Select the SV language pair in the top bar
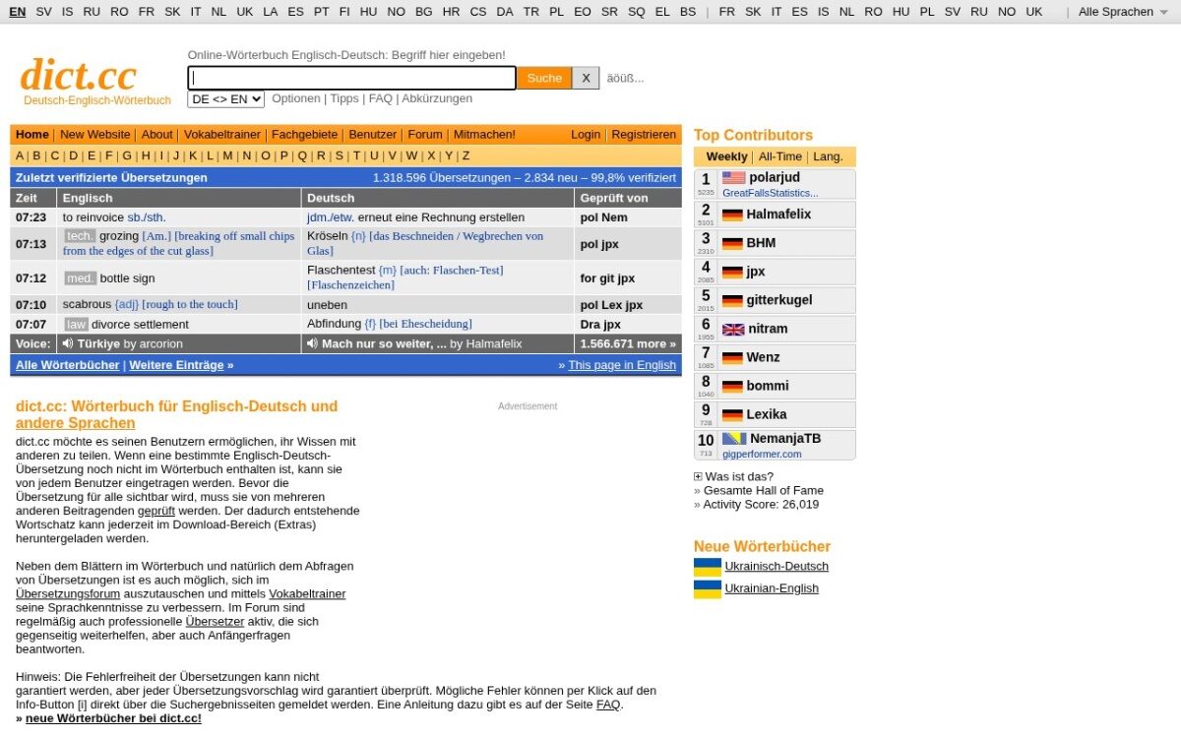This screenshot has height=738, width=1181. [43, 12]
